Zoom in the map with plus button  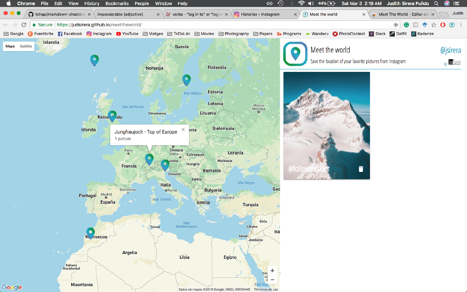pos(272,271)
